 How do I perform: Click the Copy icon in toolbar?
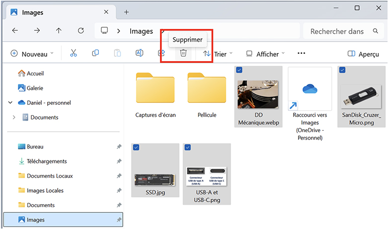click(95, 54)
